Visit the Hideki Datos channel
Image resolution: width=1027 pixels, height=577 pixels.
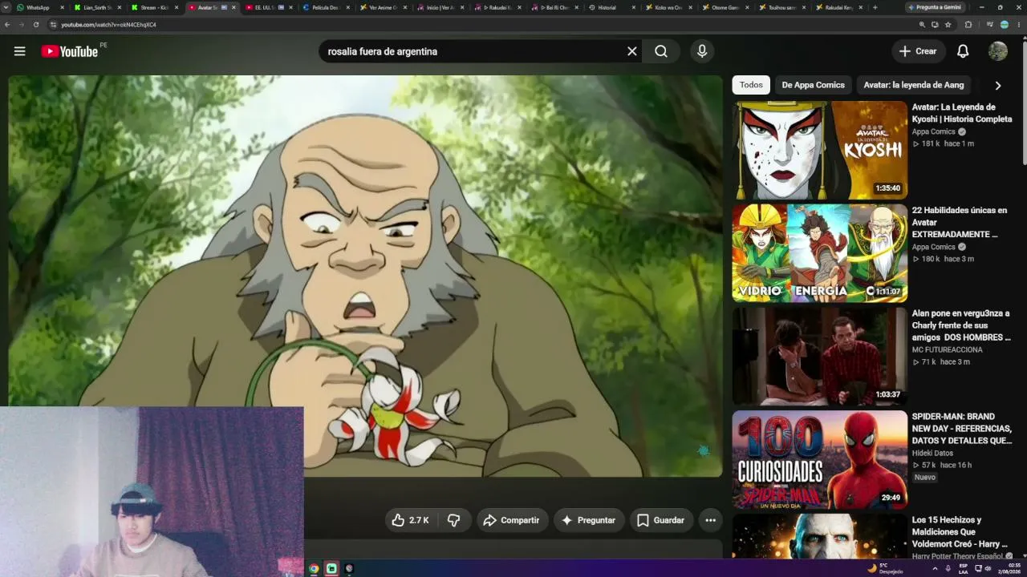click(x=932, y=453)
